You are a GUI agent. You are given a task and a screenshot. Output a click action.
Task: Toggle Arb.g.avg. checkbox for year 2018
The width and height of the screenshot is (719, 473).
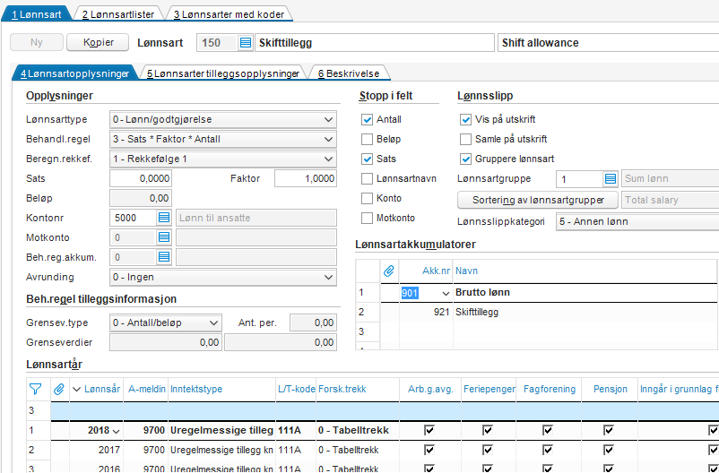pyautogui.click(x=429, y=430)
